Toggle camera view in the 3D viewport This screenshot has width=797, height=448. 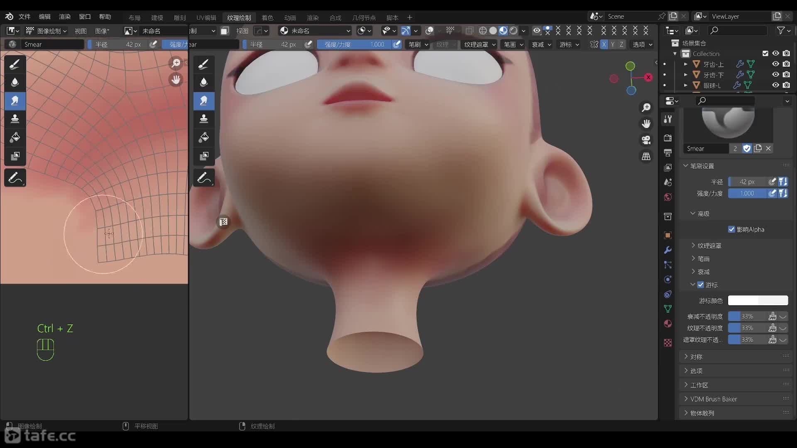pos(646,140)
